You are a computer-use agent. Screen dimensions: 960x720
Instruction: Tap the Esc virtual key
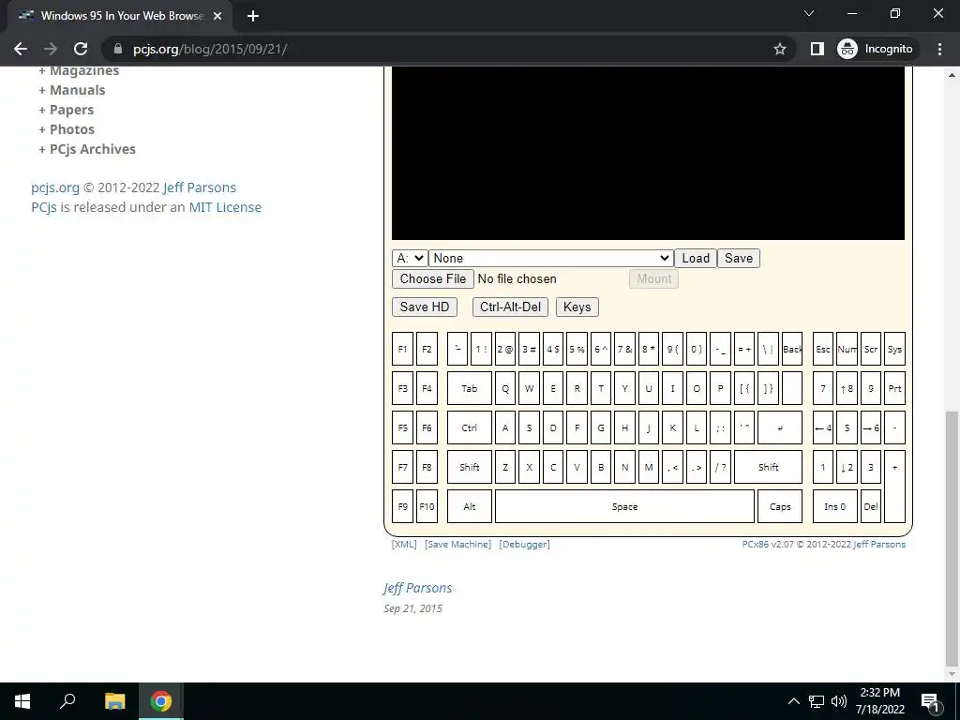point(823,349)
